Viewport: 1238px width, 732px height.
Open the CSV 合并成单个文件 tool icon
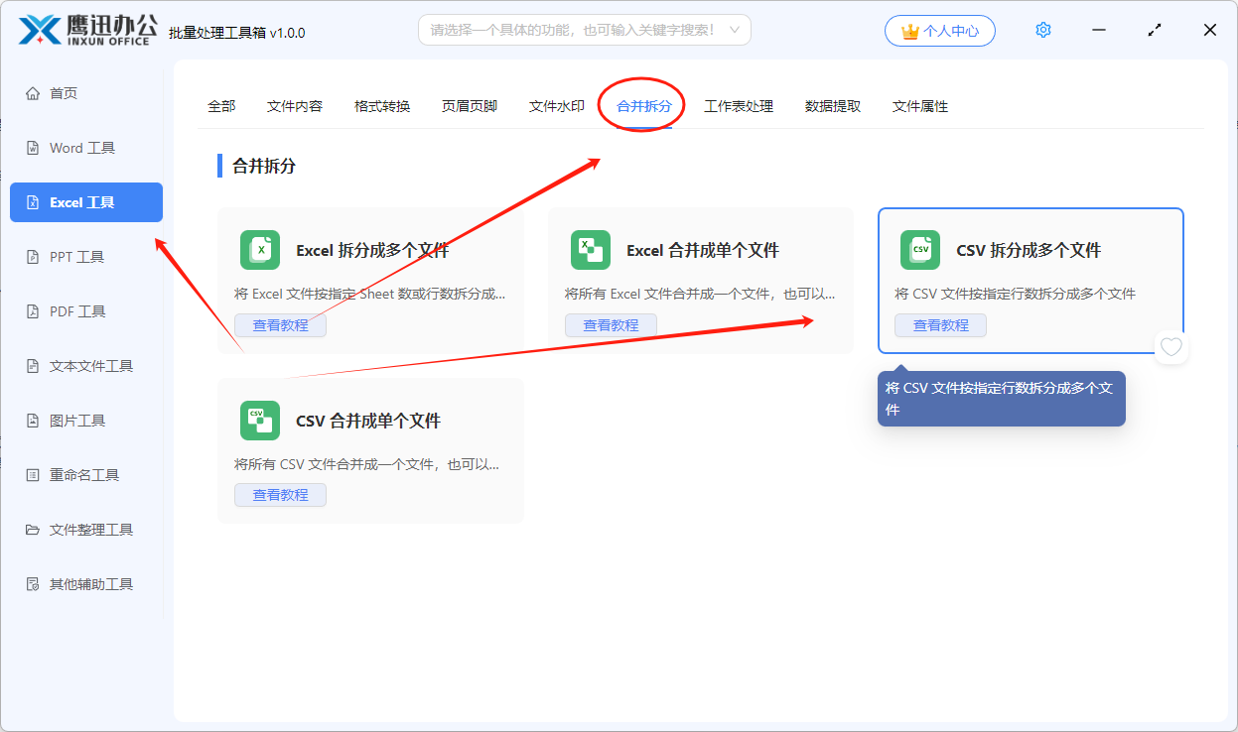point(259,421)
